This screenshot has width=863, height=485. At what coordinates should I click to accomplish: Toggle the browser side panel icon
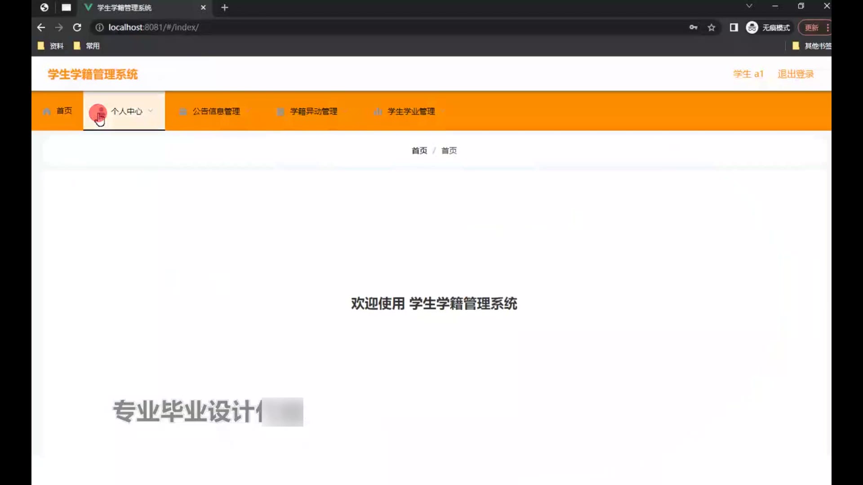tap(734, 28)
